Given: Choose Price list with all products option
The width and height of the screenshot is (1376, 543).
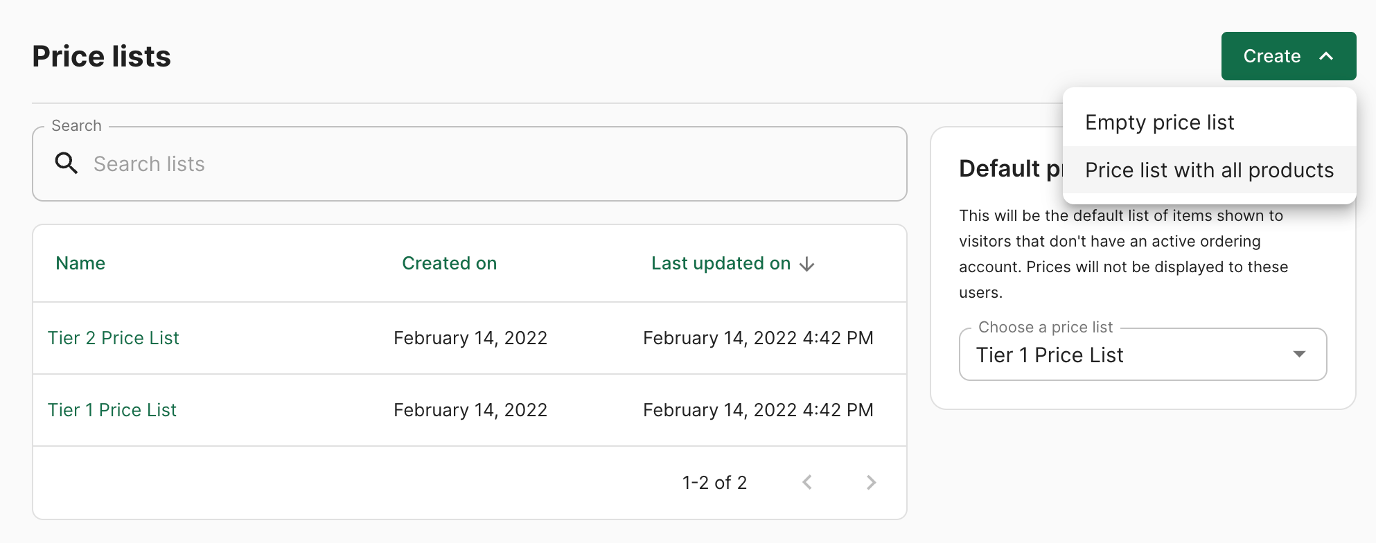Looking at the screenshot, I should [1209, 170].
